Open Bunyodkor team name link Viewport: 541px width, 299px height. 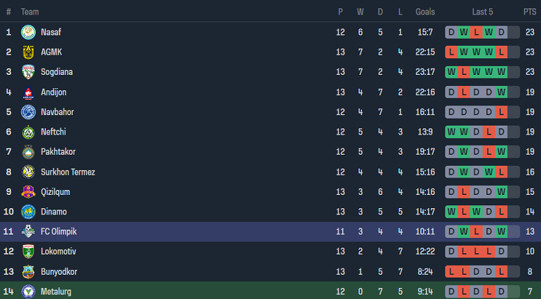tap(60, 272)
